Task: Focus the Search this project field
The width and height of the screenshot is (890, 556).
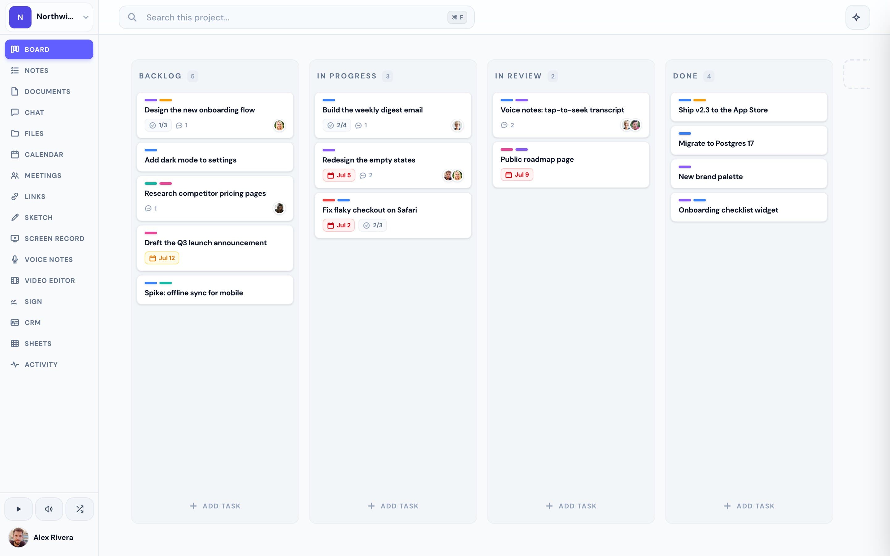Action: pyautogui.click(x=296, y=17)
